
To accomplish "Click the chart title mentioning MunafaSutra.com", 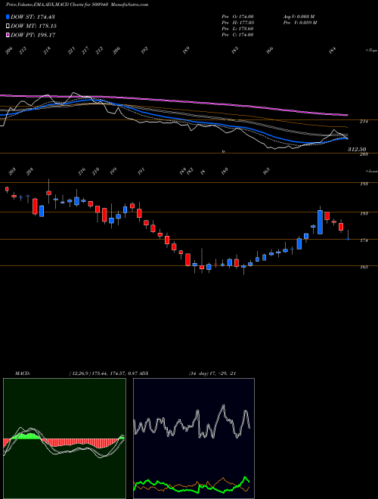I will click(77, 5).
